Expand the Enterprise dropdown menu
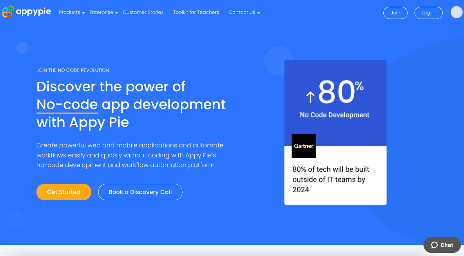The width and height of the screenshot is (464, 256). point(104,12)
